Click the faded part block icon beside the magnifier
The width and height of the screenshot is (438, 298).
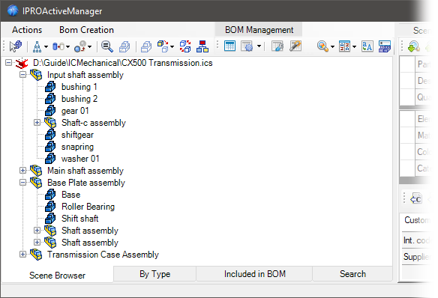point(124,46)
